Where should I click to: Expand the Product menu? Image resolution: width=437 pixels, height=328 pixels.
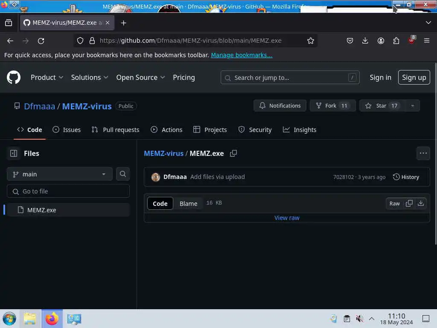coord(47,78)
